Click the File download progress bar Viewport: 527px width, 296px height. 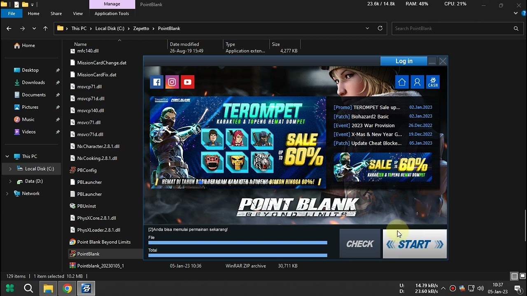tap(238, 243)
